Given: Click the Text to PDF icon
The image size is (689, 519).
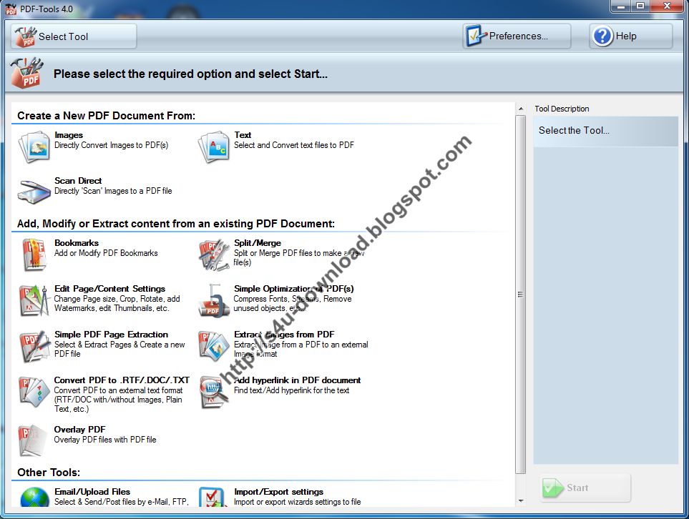Looking at the screenshot, I should click(x=213, y=147).
